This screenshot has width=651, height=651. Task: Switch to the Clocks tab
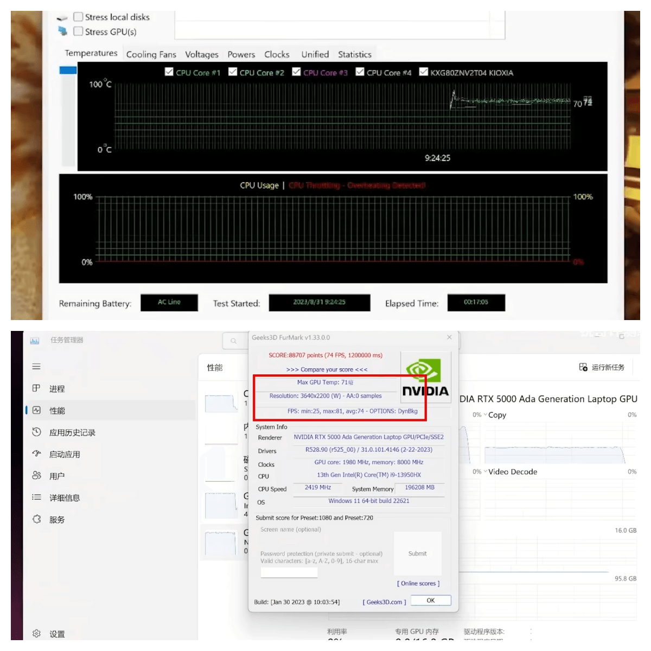(277, 54)
